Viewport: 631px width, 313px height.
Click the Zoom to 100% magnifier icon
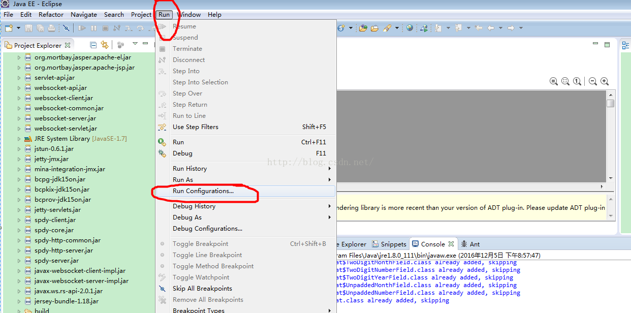[577, 81]
